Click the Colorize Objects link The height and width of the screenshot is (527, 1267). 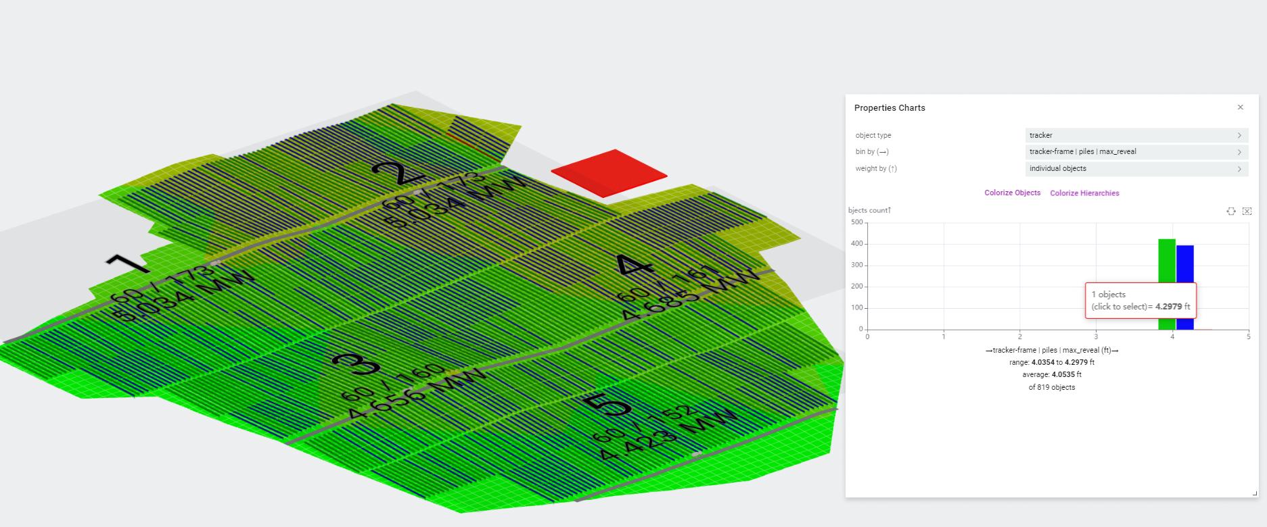[x=1012, y=193]
